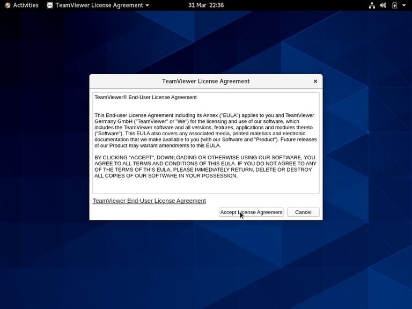Open TeamViewer License Agreement app menu

click(98, 5)
